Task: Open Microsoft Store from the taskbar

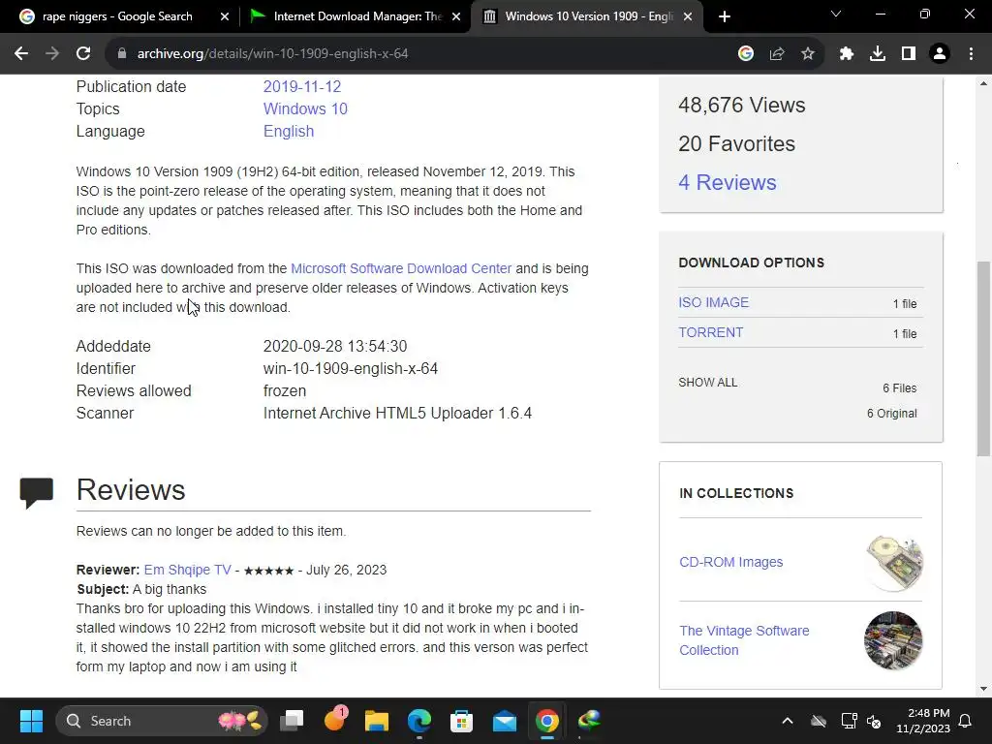Action: (461, 721)
